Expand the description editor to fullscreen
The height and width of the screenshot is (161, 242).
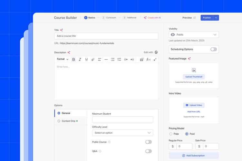point(155,60)
